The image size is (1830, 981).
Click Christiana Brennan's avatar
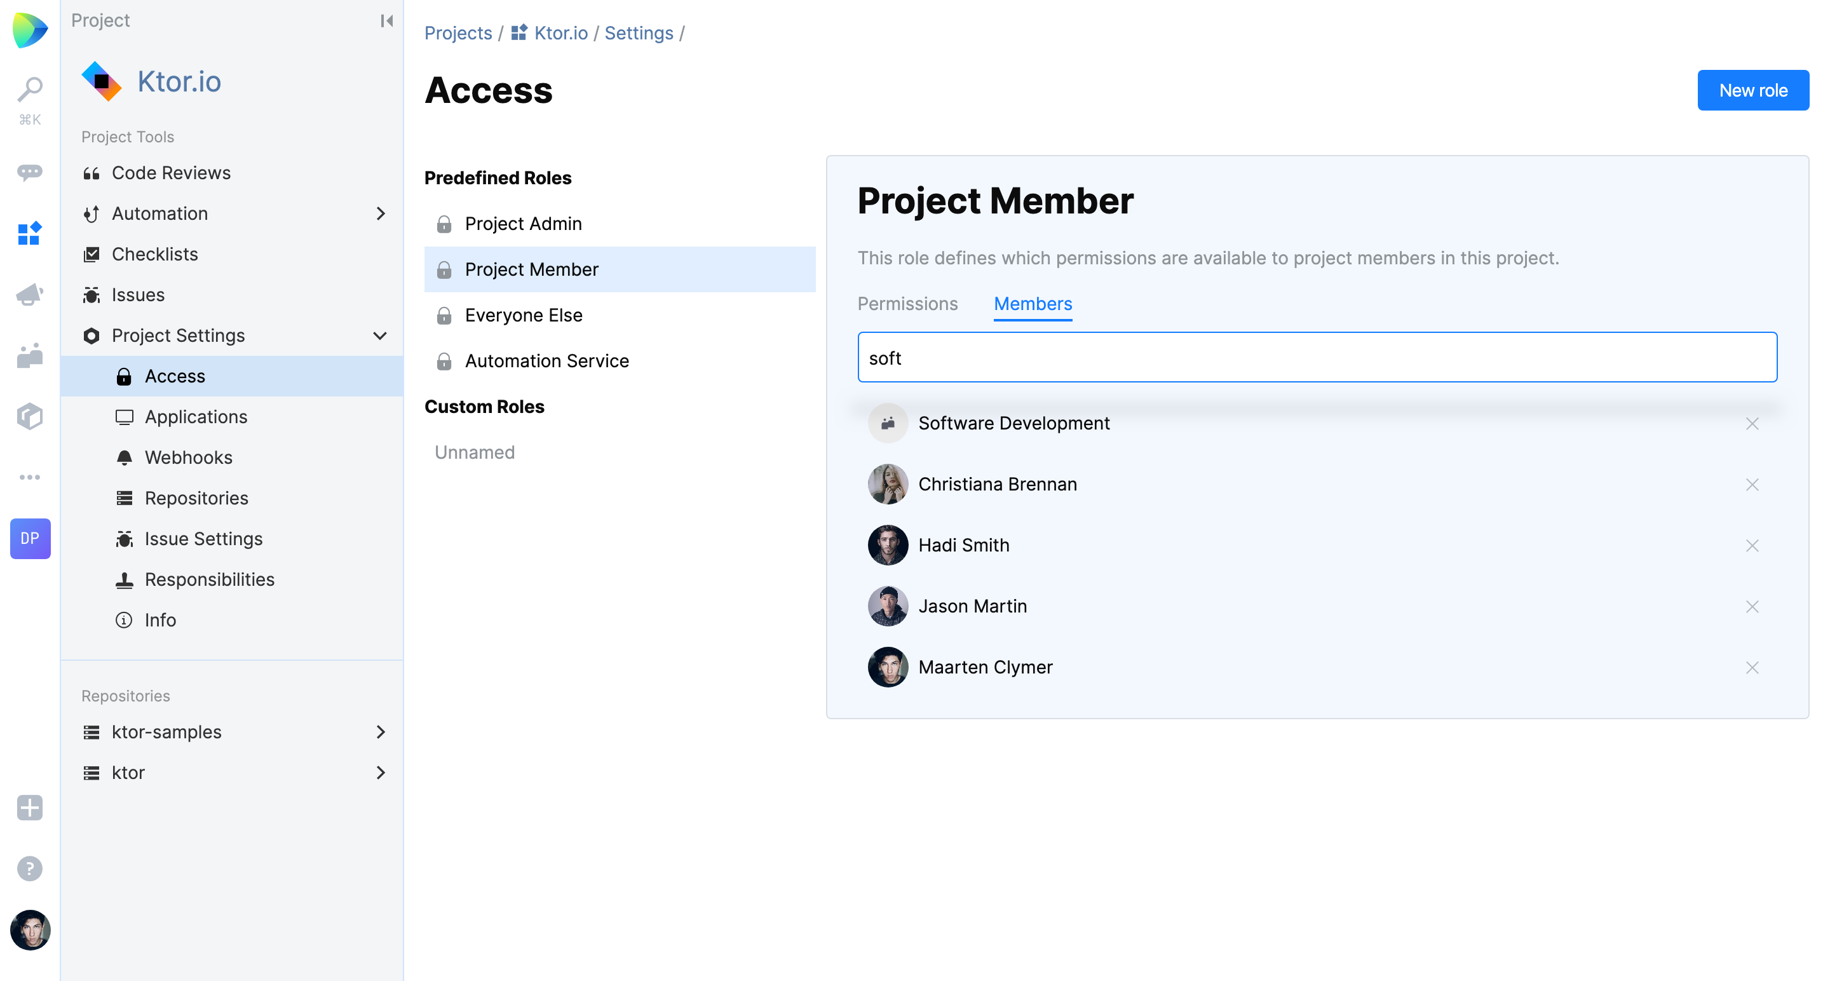point(888,484)
